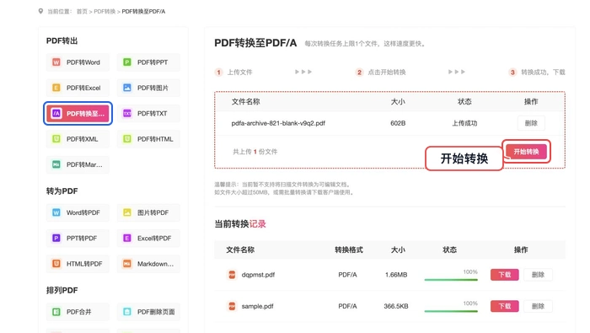Open the PDF合并 icon
Image resolution: width=590 pixels, height=333 pixels.
tap(56, 312)
